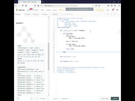Close the Binary Search Tree Iterator tab
This screenshot has height=101, width=135.
pos(39,2)
